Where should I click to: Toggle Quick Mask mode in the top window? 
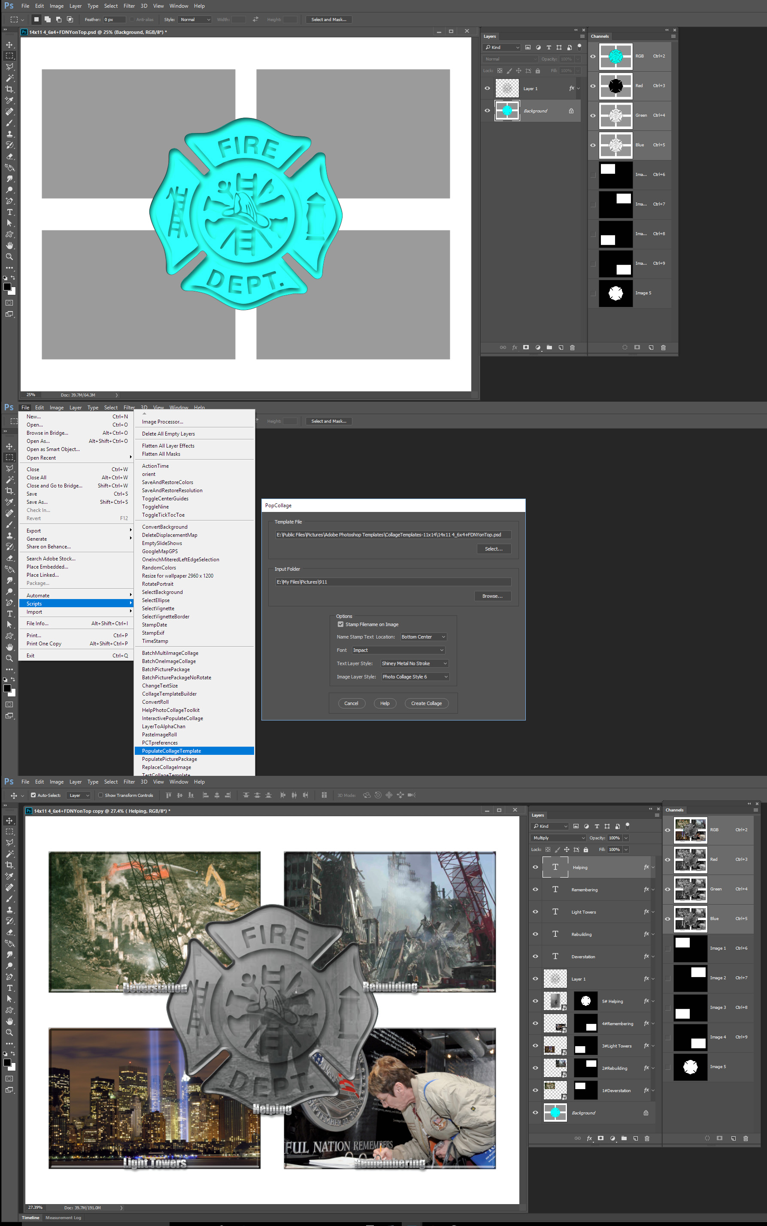(x=9, y=303)
